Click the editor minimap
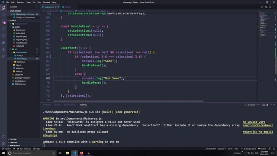277x156 pixels. tap(267, 57)
